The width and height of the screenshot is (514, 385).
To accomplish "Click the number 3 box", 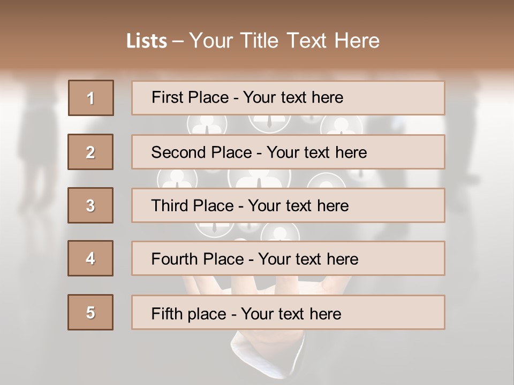I will click(90, 205).
